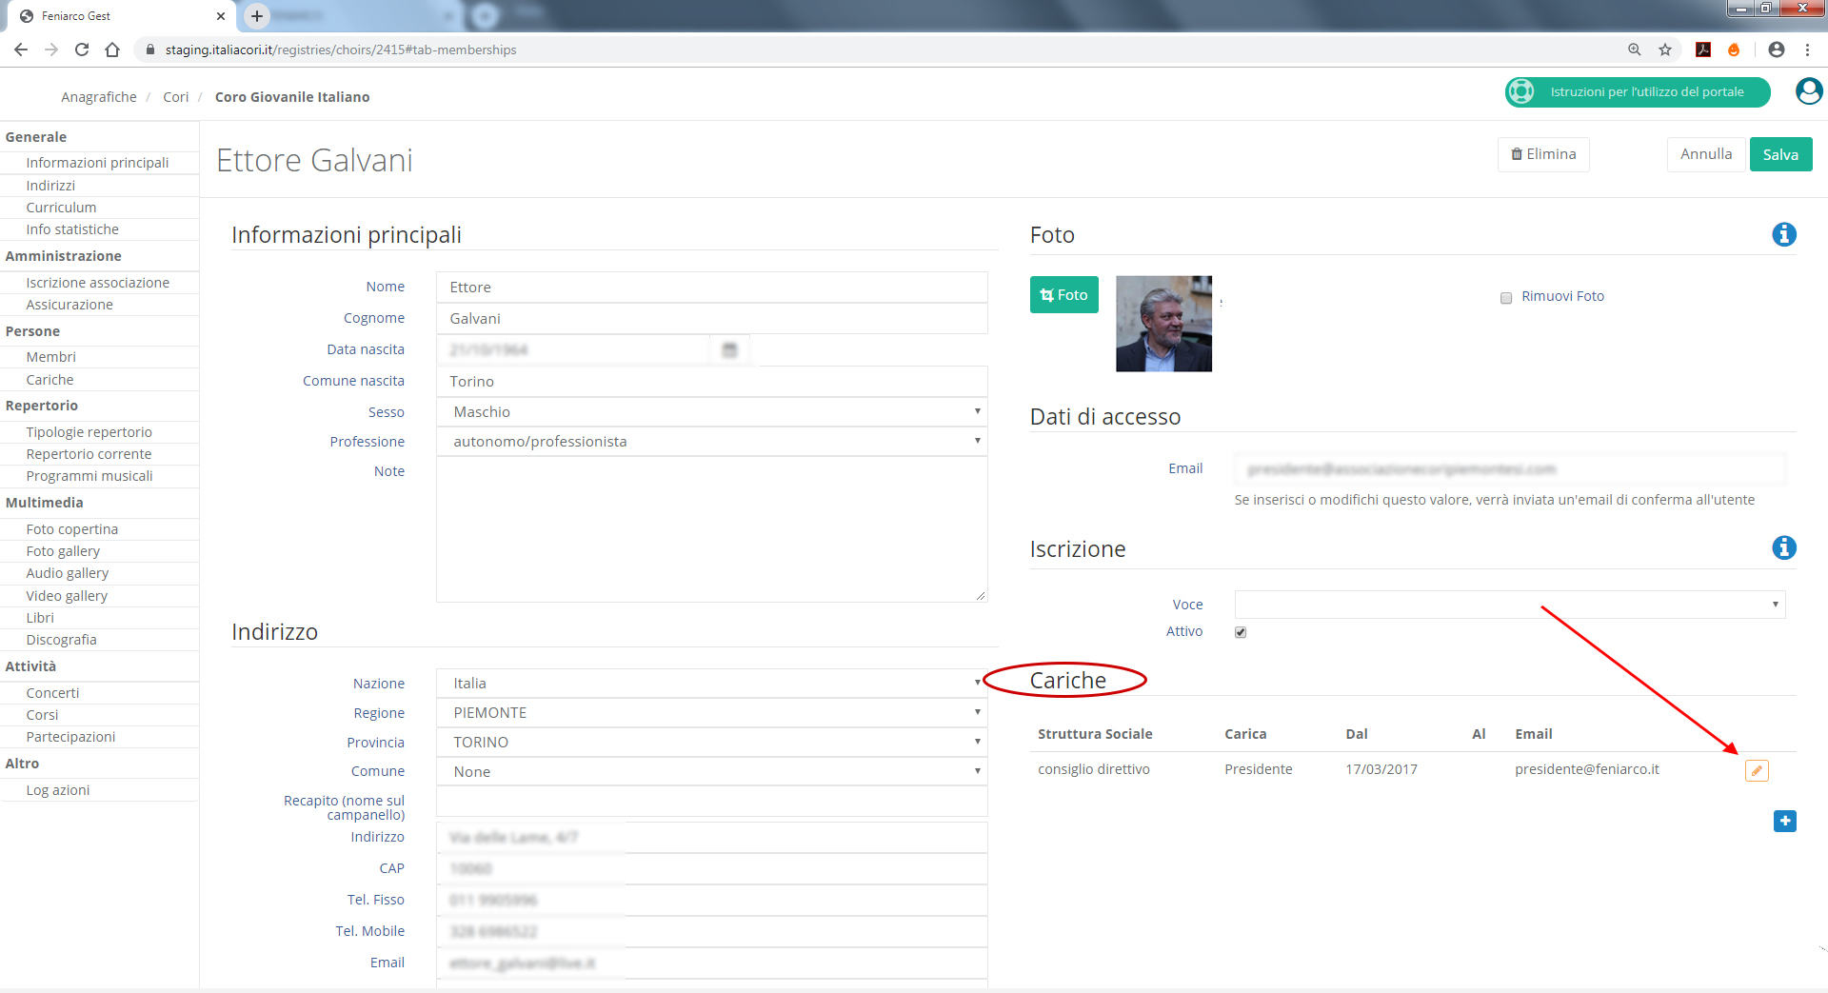The height and width of the screenshot is (993, 1828).
Task: Expand the Sesso dropdown
Action: click(711, 412)
